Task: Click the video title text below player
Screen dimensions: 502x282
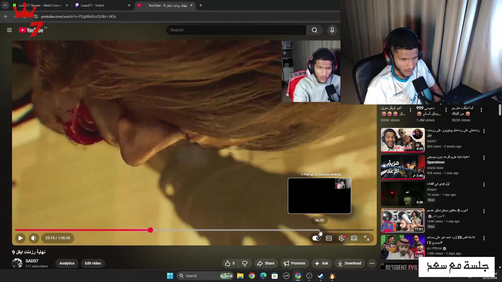Action: tap(29, 252)
